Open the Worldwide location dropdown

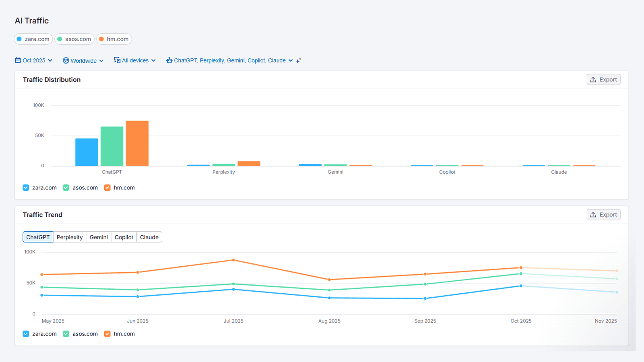pos(101,61)
